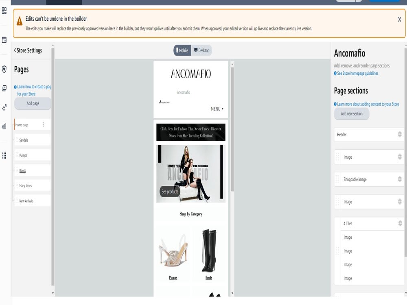Image resolution: width=407 pixels, height=305 pixels.
Task: Open the store builder window icon in sidebar
Action: point(4,40)
